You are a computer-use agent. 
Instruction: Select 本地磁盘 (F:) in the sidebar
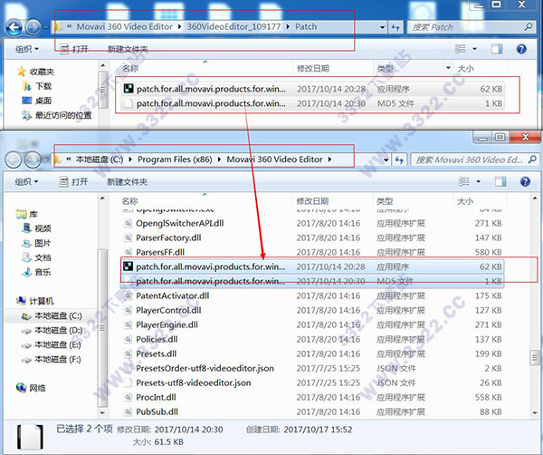[x=52, y=360]
